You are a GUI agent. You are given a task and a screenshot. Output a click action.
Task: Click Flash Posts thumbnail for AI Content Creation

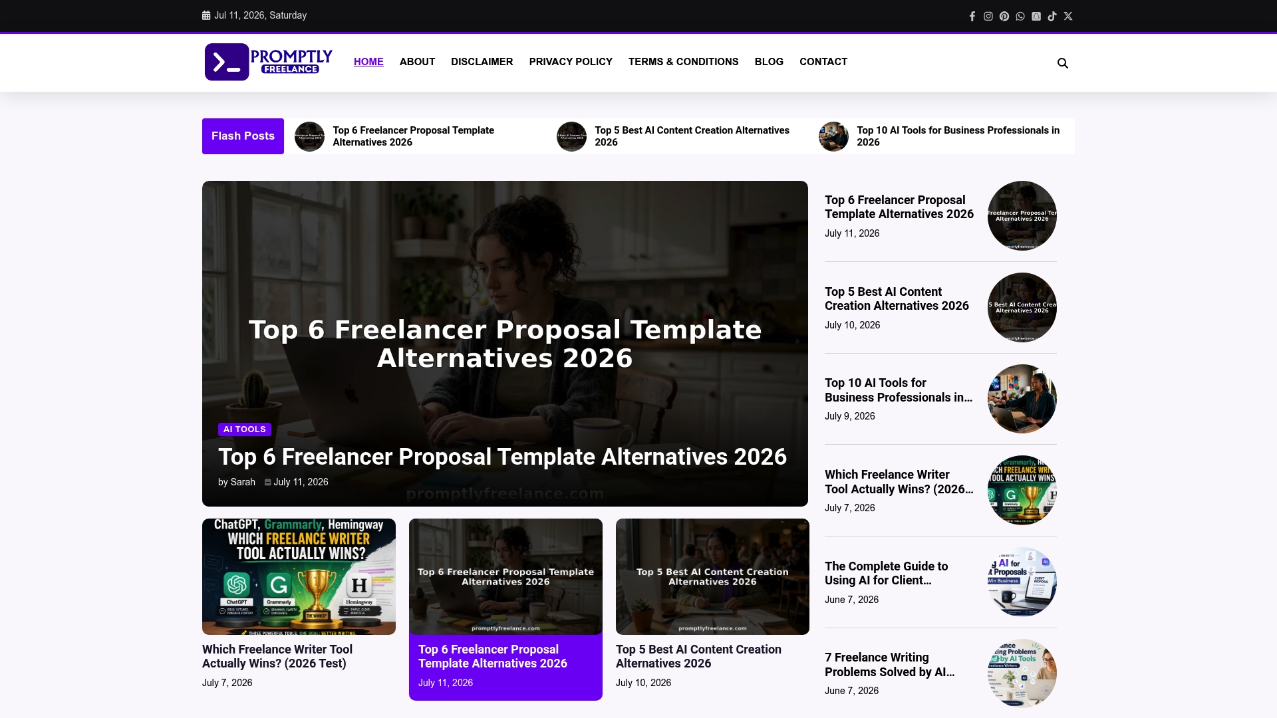pos(571,136)
